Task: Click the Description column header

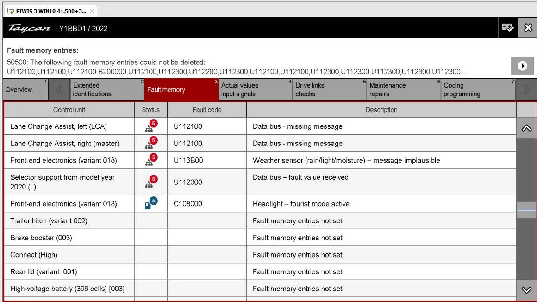Action: coord(381,110)
